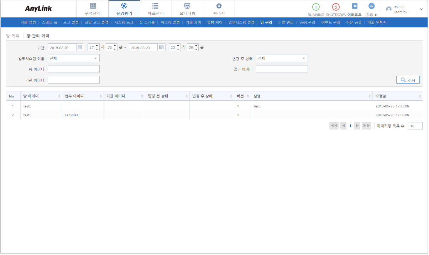The image size is (429, 255).
Task: Open the start date calendar picker
Action: (x=80, y=48)
